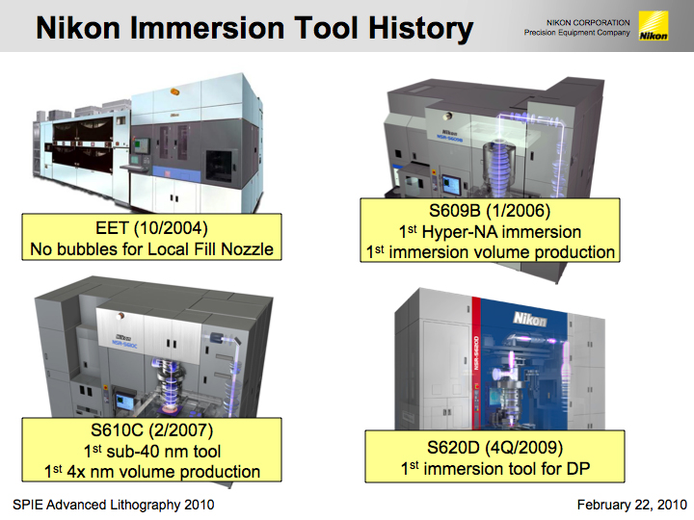Select the EET immersion tool photo

(148, 143)
